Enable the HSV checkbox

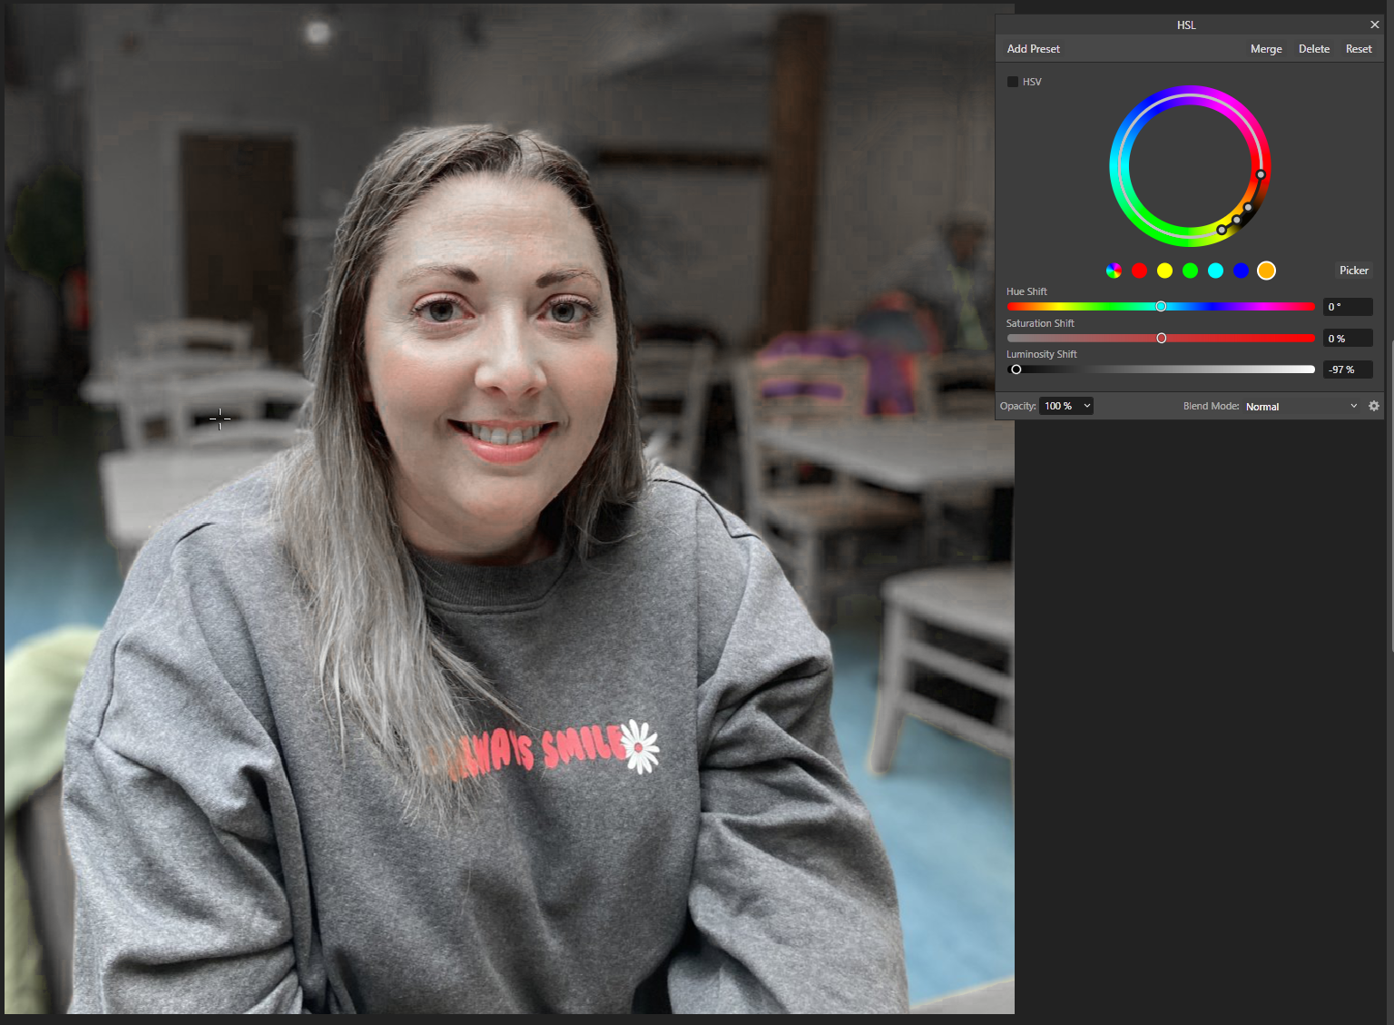pyautogui.click(x=1013, y=82)
